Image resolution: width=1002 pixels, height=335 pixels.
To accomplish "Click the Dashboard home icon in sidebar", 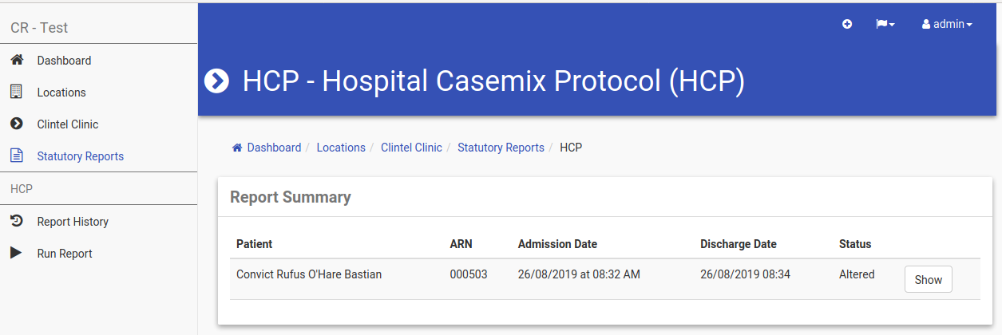I will tap(16, 60).
